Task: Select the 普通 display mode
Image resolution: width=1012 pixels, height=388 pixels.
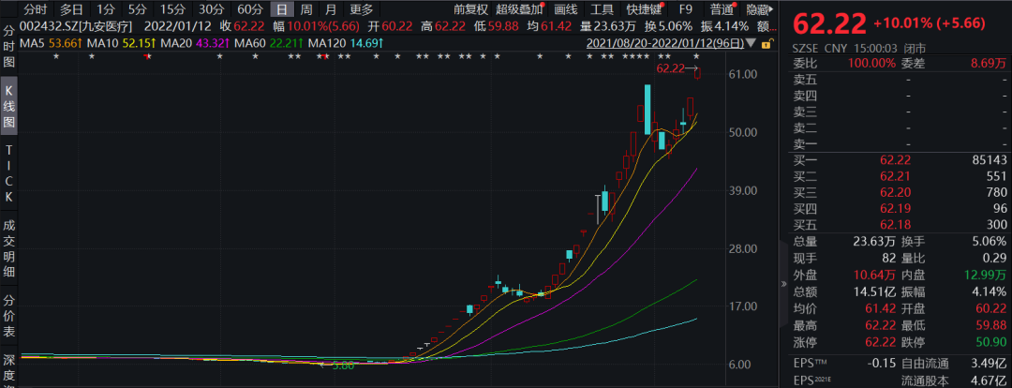Action: click(x=722, y=9)
